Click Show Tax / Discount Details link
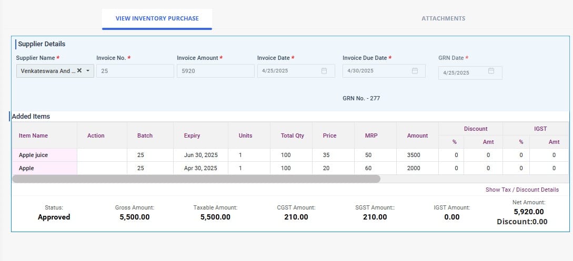This screenshot has width=573, height=261. tap(522, 190)
